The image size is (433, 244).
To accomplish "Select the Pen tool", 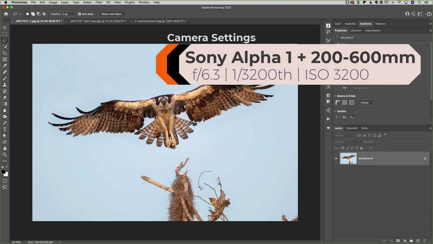I will click(x=5, y=123).
